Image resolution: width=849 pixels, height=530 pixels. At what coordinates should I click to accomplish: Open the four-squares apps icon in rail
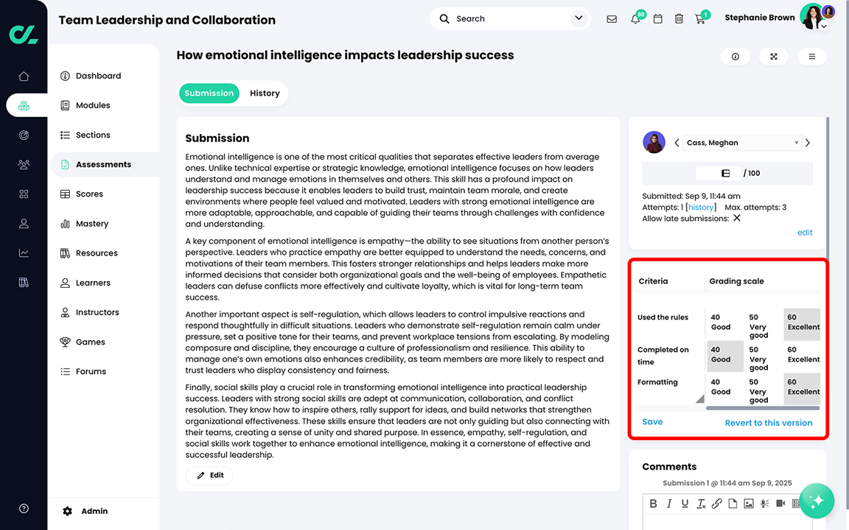pyautogui.click(x=24, y=194)
